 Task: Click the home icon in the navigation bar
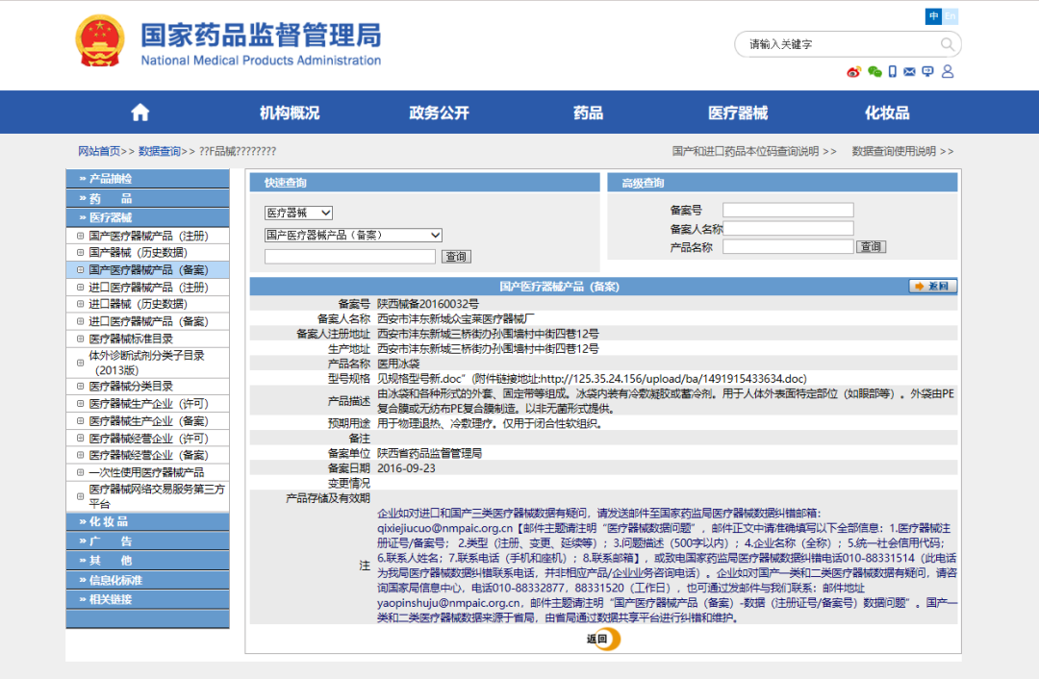coord(139,112)
